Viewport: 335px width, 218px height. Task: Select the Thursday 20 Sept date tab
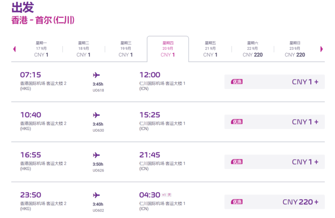168,49
